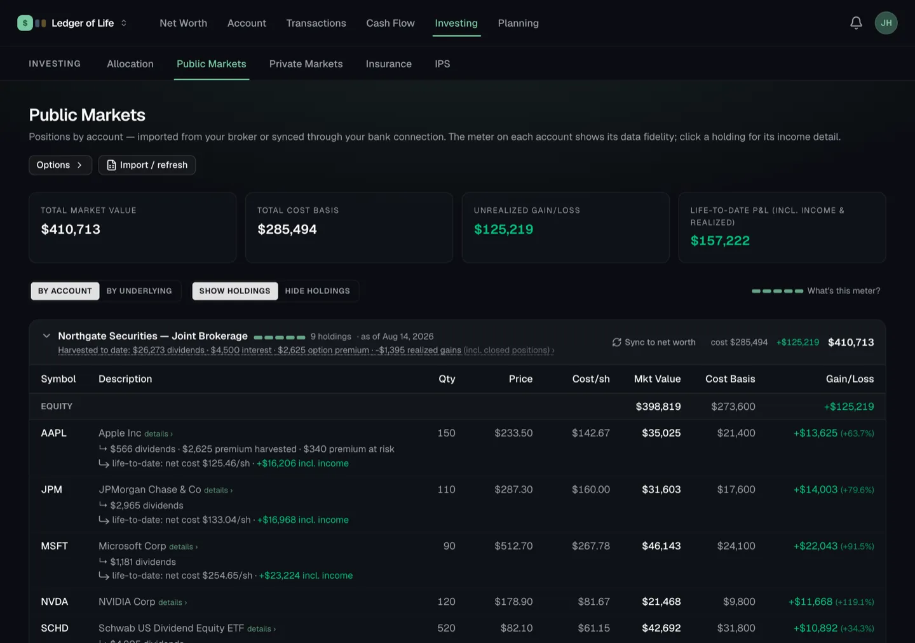Click +$16,206 incl. income for AAPL
The image size is (915, 643).
coord(302,463)
